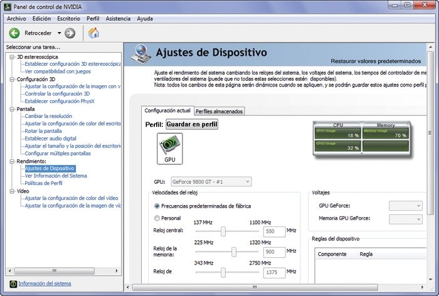439x296 pixels.
Task: Select Ajustes de Dispositivo in the tree
Action: pyautogui.click(x=50, y=168)
